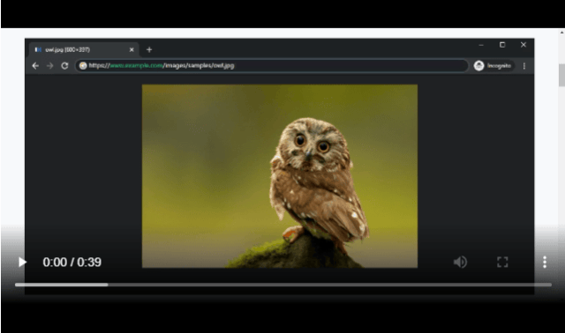Viewport: 565px width, 333px height.
Task: Click the browser forward arrow
Action: pyautogui.click(x=50, y=66)
